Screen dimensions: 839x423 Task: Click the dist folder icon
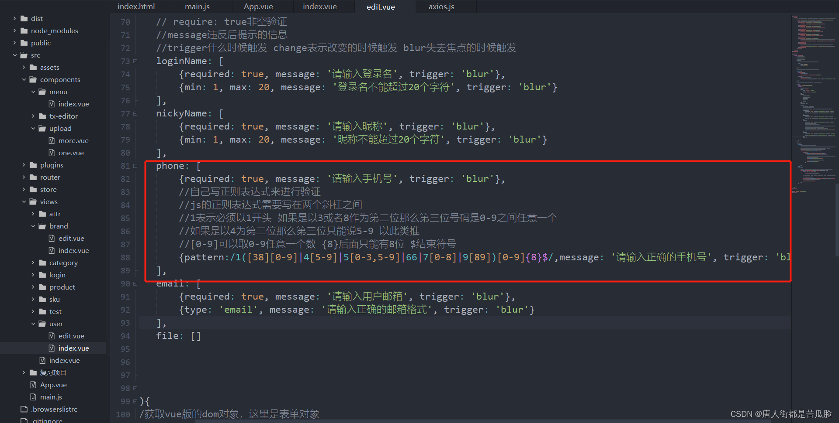point(24,18)
